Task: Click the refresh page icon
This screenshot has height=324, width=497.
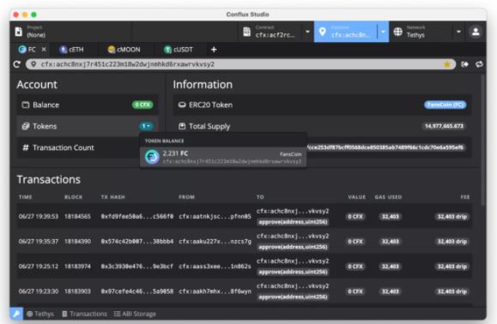Action: point(17,64)
